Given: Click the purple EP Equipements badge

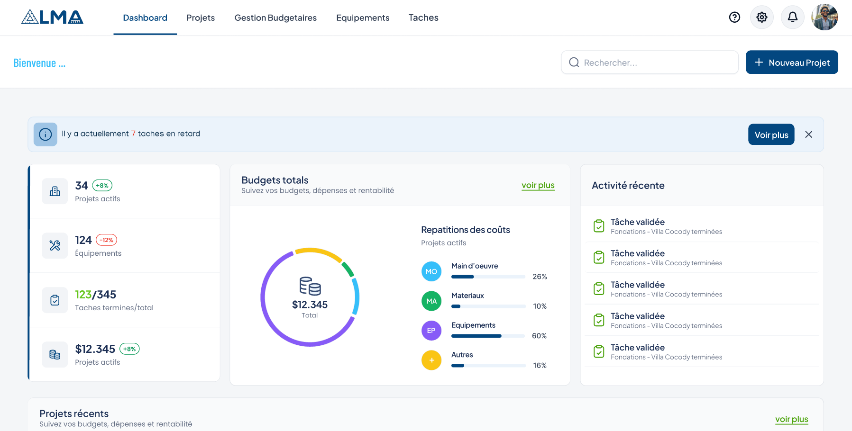Looking at the screenshot, I should (x=431, y=331).
